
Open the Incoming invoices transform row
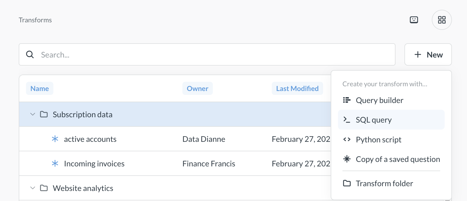[x=94, y=164]
